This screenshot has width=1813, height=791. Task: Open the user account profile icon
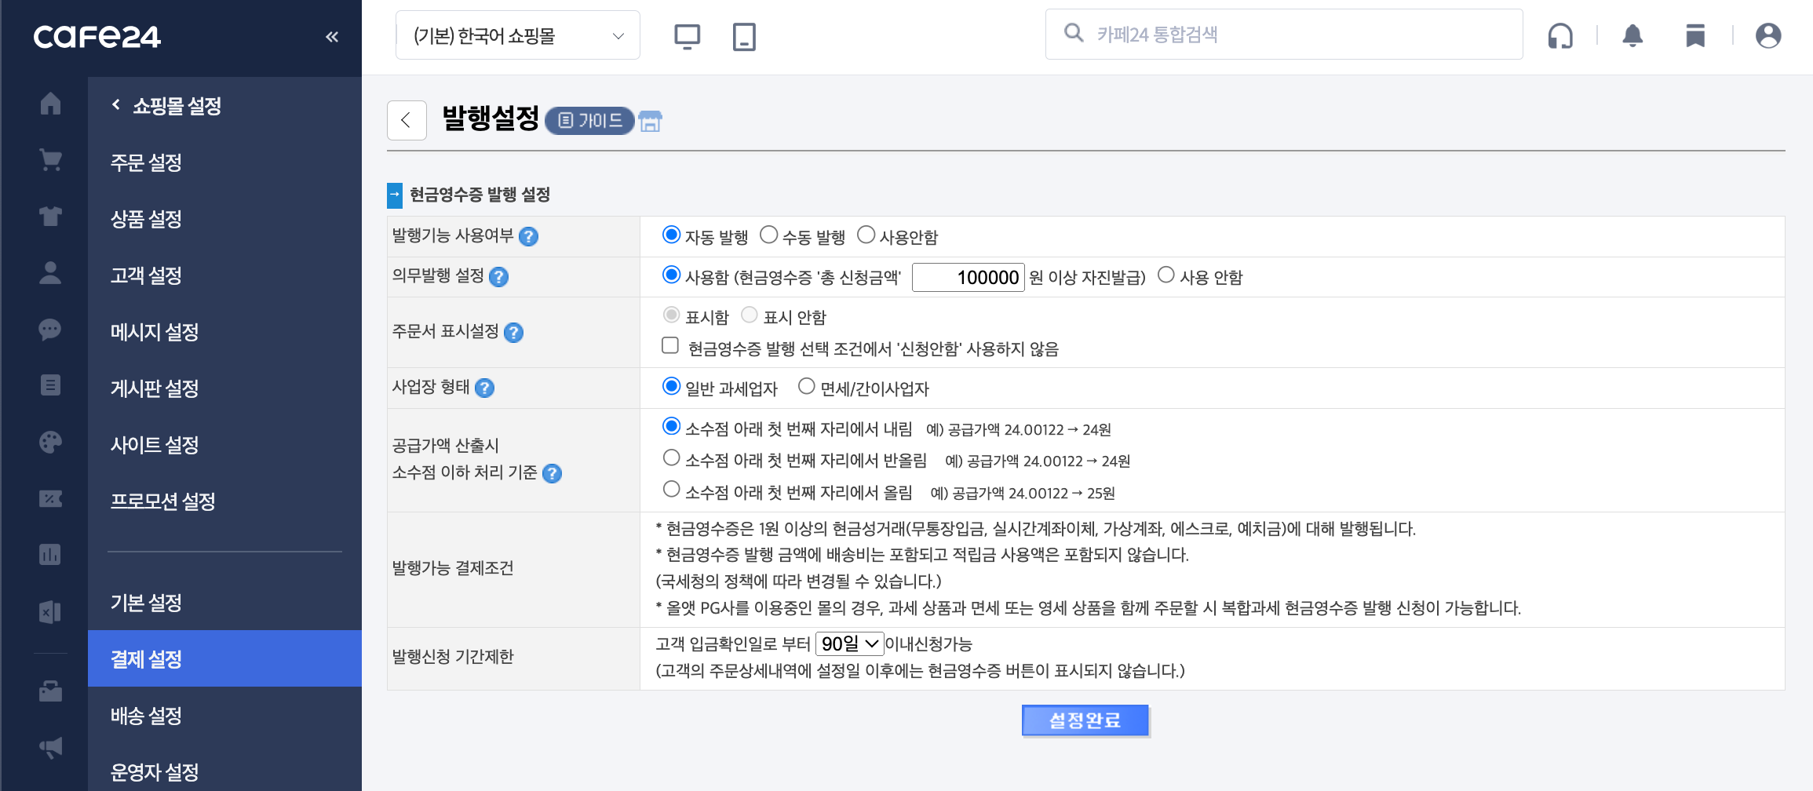[x=1768, y=35]
